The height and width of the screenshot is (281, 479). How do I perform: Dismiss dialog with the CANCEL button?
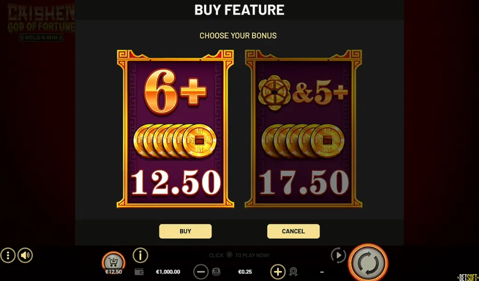click(293, 232)
